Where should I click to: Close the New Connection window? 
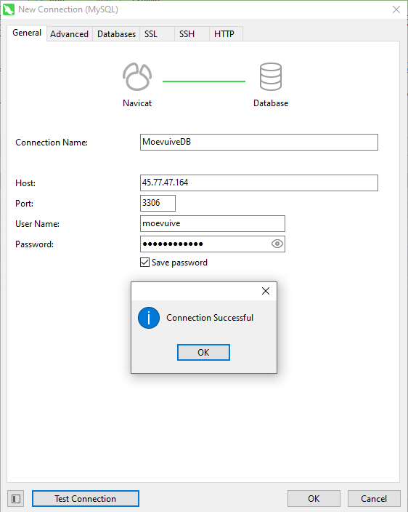(x=396, y=9)
